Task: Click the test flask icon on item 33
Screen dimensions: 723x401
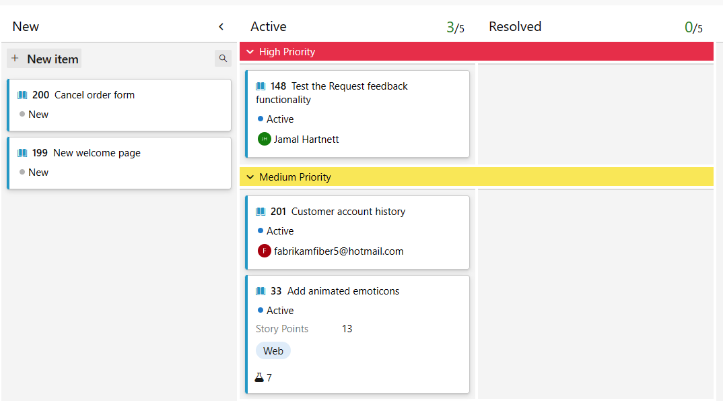Action: 259,378
